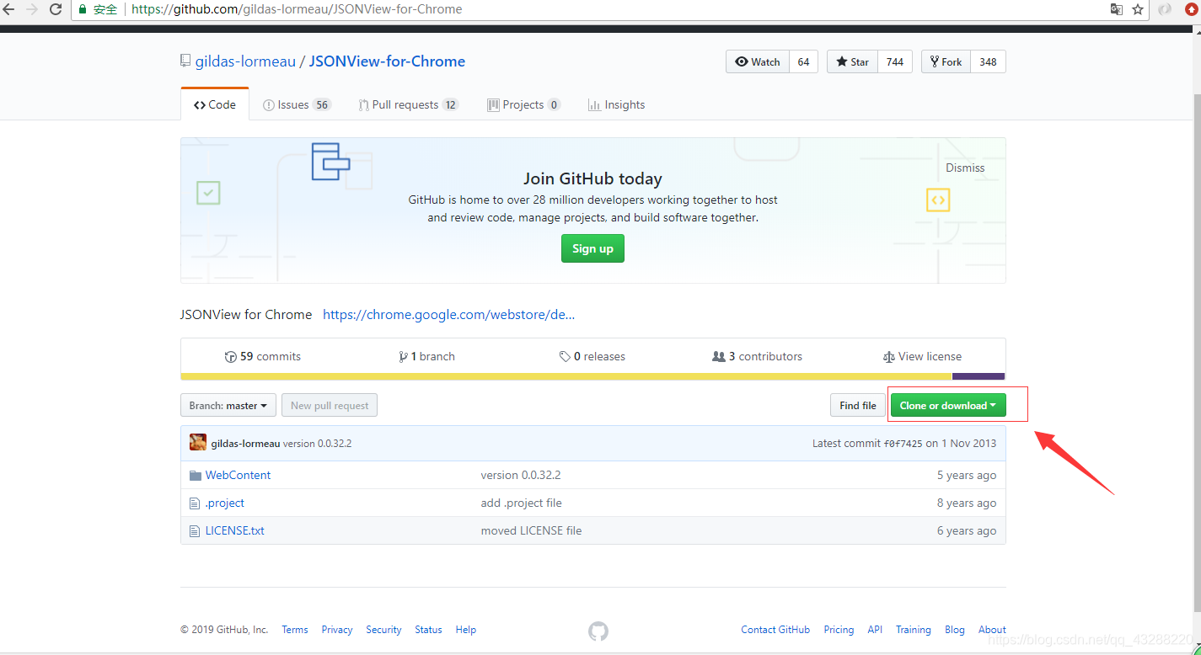Open the View license link
1201x655 pixels.
[922, 356]
